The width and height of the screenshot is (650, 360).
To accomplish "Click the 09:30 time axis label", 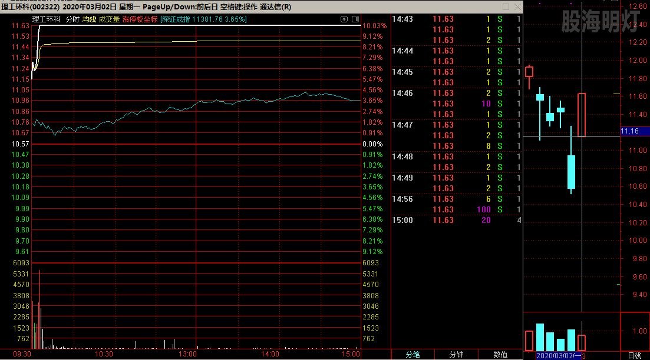I will [22, 354].
